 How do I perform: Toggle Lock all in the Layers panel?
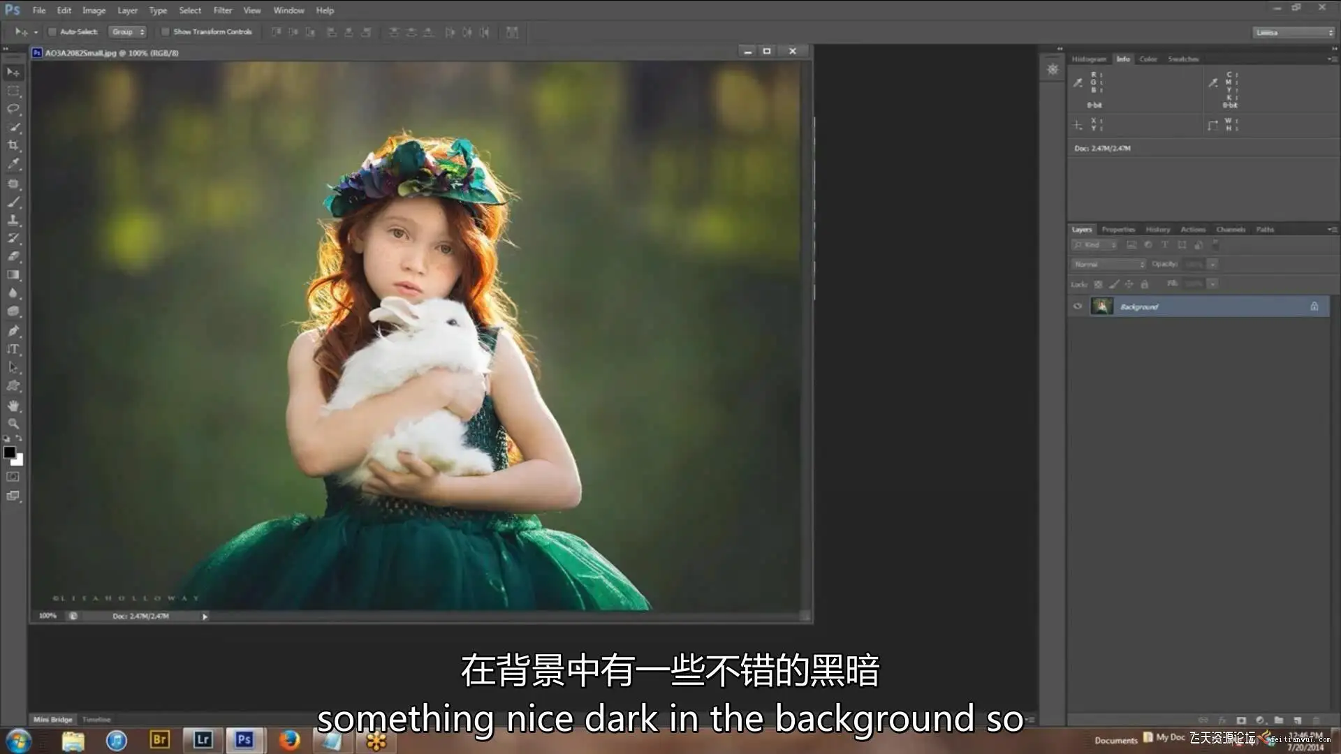1144,284
